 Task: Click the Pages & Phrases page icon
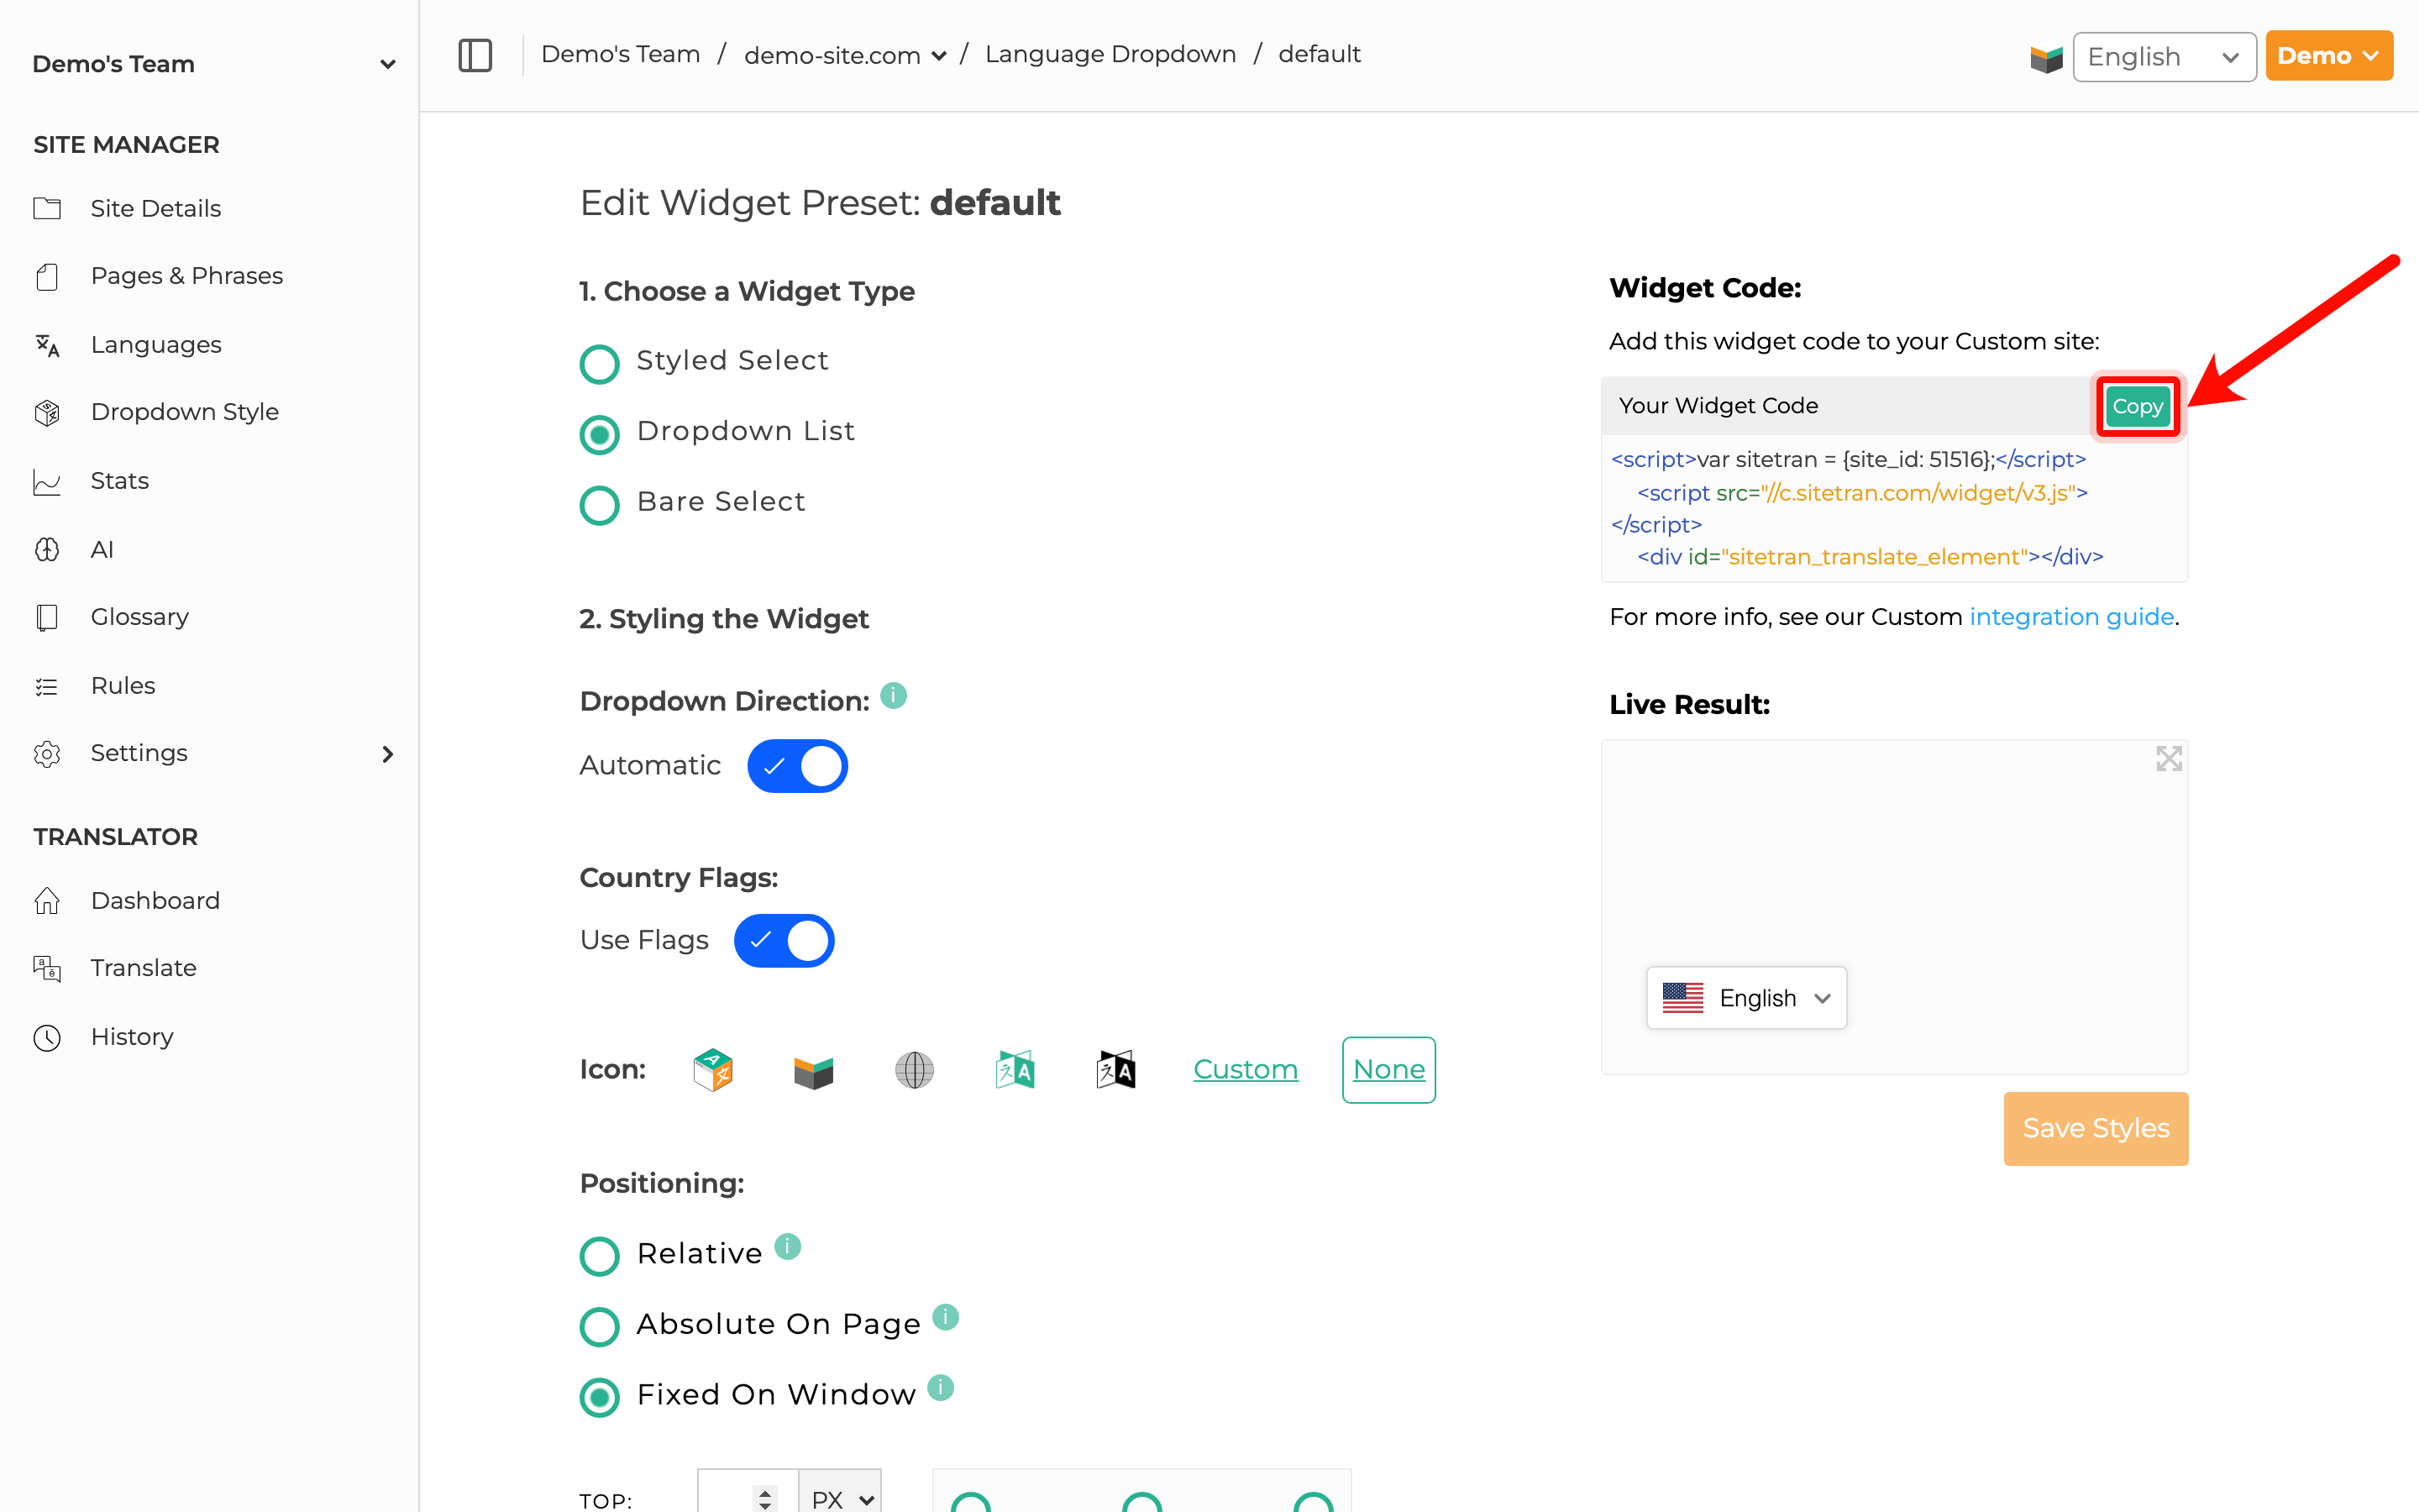(x=47, y=276)
